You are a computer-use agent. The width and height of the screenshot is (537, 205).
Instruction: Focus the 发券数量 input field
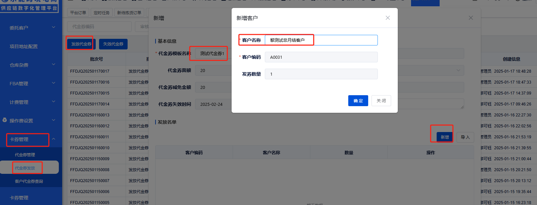click(321, 74)
